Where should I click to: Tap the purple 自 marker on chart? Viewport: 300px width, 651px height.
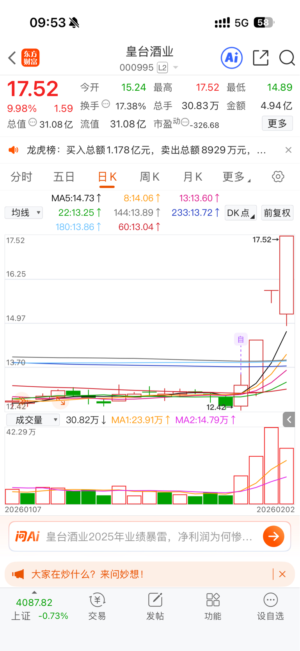click(x=241, y=339)
